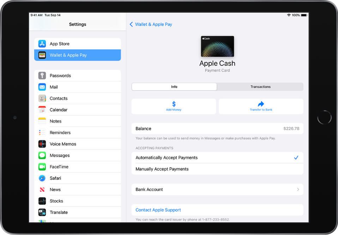Screen dimensions: 338x235
Task: Select the Info tab
Action: coord(174,87)
